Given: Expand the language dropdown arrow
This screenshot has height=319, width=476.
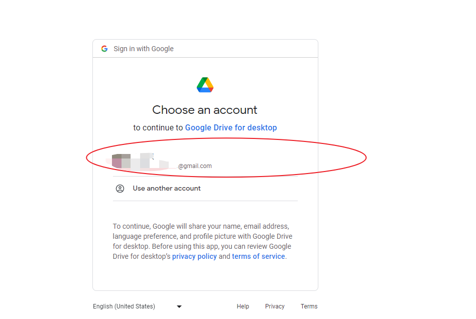Looking at the screenshot, I should 179,306.
